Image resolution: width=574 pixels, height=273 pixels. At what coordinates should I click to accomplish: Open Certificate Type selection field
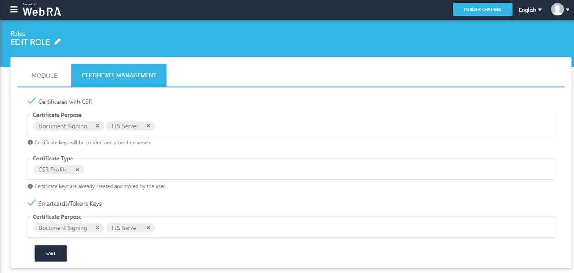pos(319,170)
